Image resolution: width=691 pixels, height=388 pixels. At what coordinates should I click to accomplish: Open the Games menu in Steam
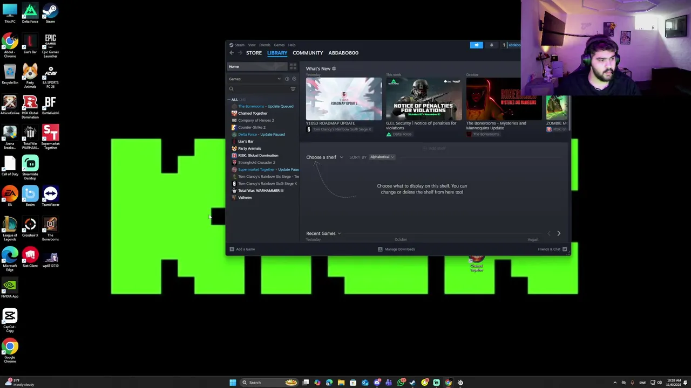click(x=279, y=45)
